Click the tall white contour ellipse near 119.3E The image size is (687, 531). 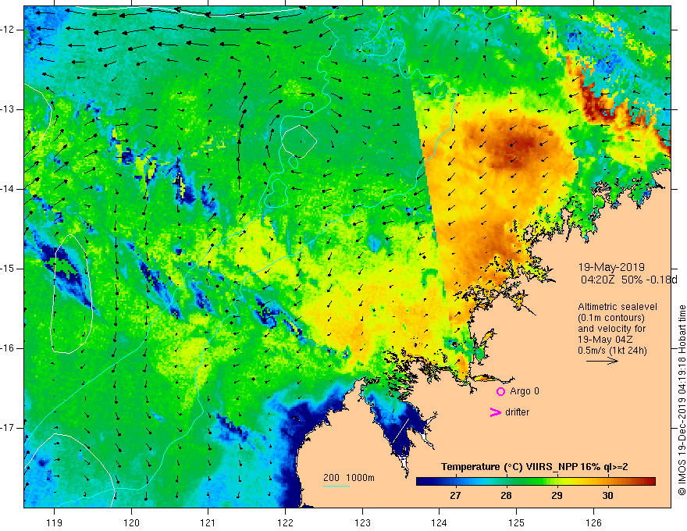pyautogui.click(x=71, y=294)
